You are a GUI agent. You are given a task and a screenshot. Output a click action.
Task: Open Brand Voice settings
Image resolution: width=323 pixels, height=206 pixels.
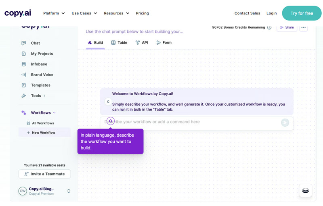click(42, 75)
